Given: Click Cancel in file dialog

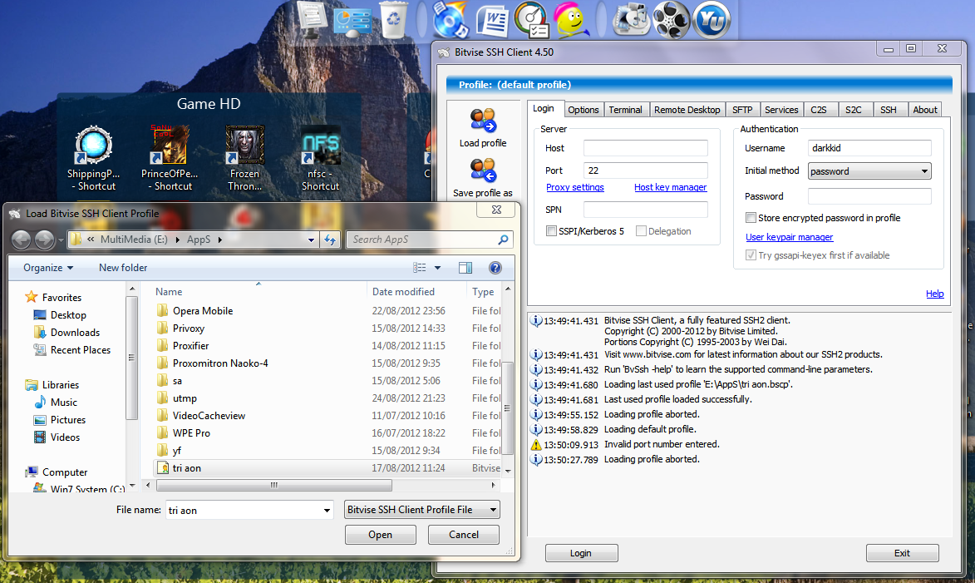Looking at the screenshot, I should [x=463, y=535].
